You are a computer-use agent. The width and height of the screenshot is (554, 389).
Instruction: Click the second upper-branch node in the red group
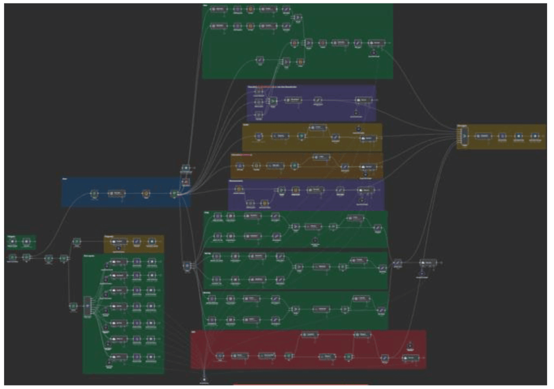[362, 335]
